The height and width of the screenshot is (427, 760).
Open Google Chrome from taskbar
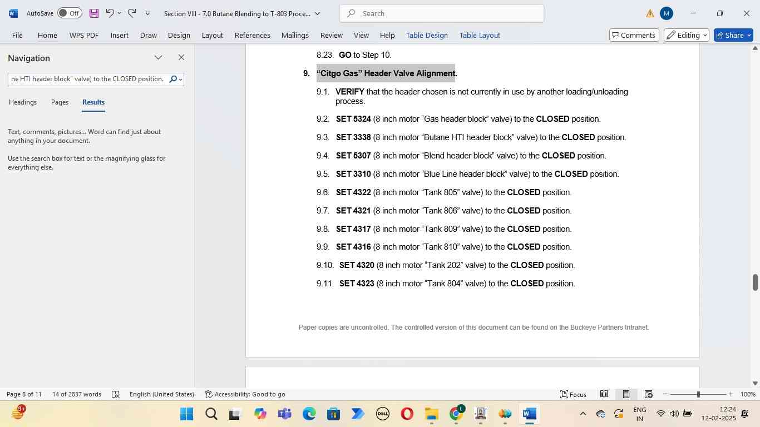(x=456, y=414)
